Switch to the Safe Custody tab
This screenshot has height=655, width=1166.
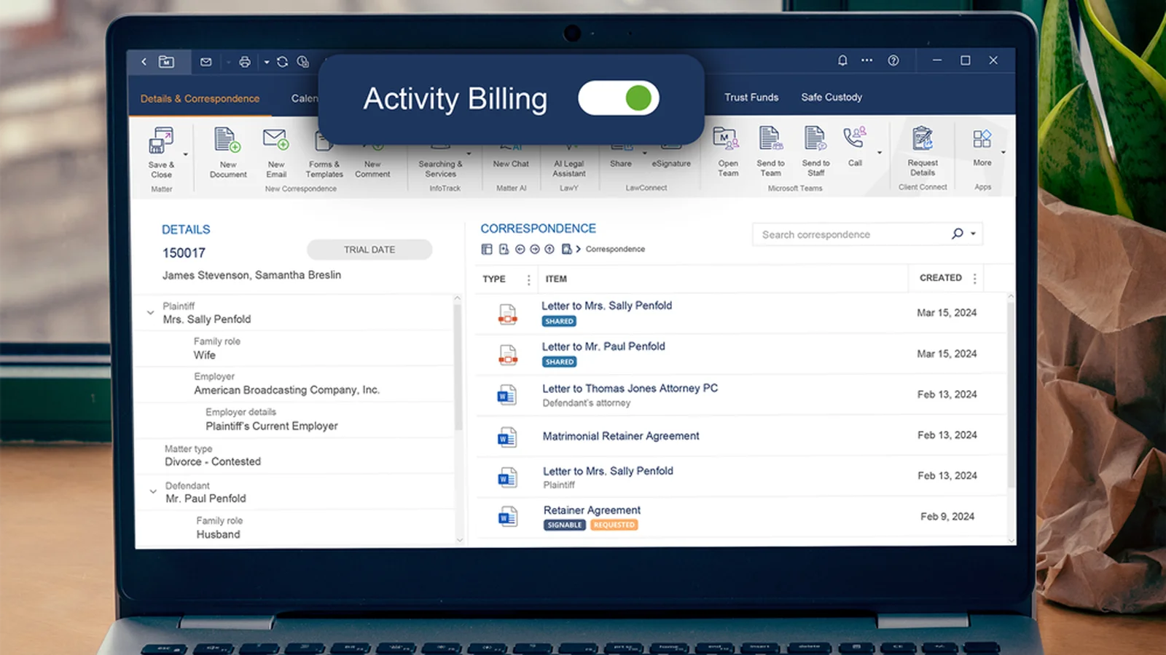(832, 97)
